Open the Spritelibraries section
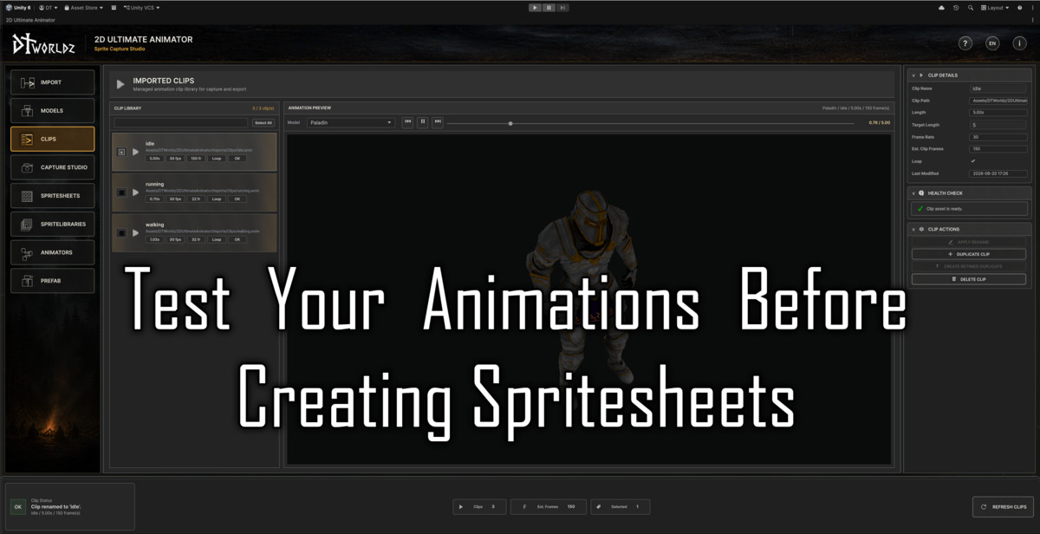The height and width of the screenshot is (534, 1040). pyautogui.click(x=53, y=224)
